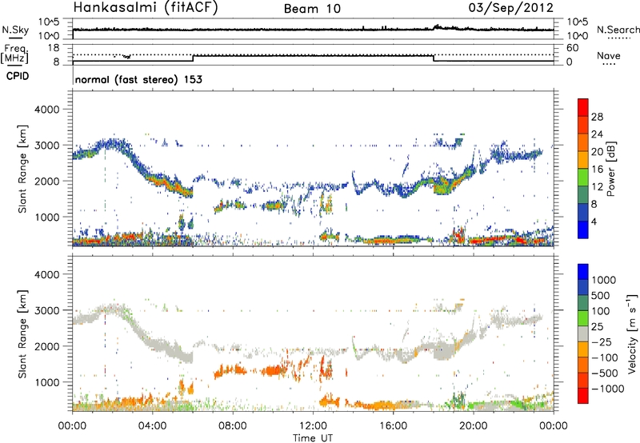Click the red bottom Velocity colorbar segment
Viewport: 640px width, 443px height.
tap(583, 396)
